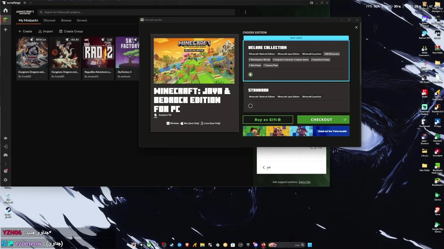Go back with the CurseForge back arrow
This screenshot has width=444, height=249.
pos(25,3)
